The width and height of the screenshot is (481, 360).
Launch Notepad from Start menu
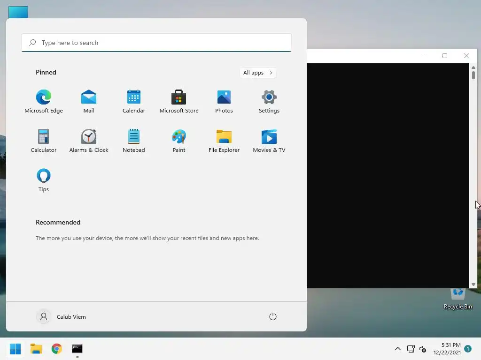134,141
